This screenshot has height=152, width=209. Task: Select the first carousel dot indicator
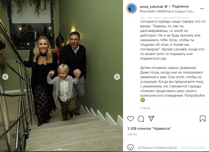55,149
